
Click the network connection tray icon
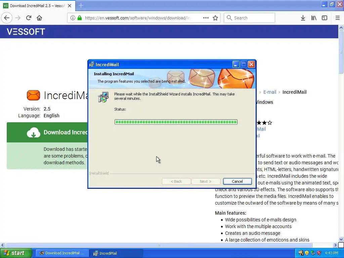pyautogui.click(x=313, y=253)
